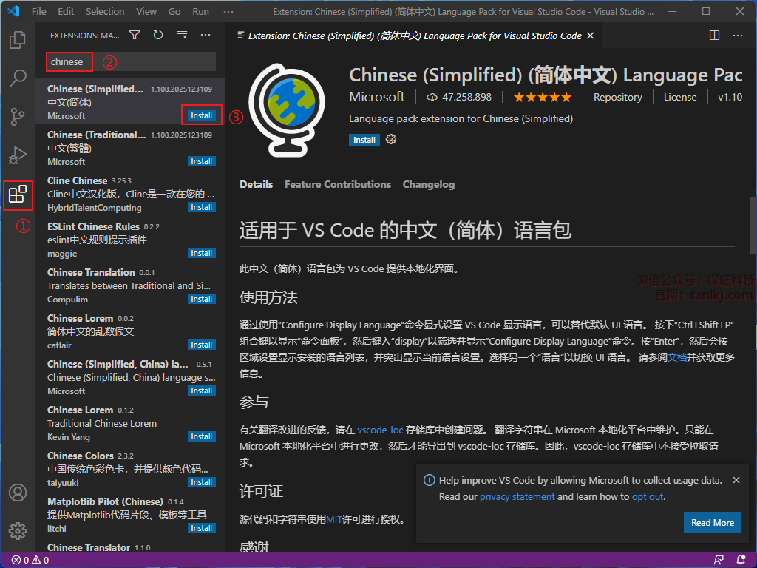757x568 pixels.
Task: Open the Manage gear in activity bar
Action: tap(18, 530)
